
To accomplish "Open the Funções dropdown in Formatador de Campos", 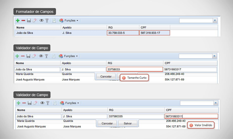I will pyautogui.click(x=69, y=20).
